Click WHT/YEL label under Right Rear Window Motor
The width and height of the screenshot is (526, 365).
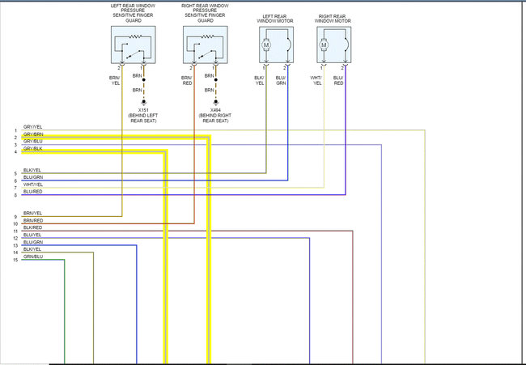(x=316, y=80)
